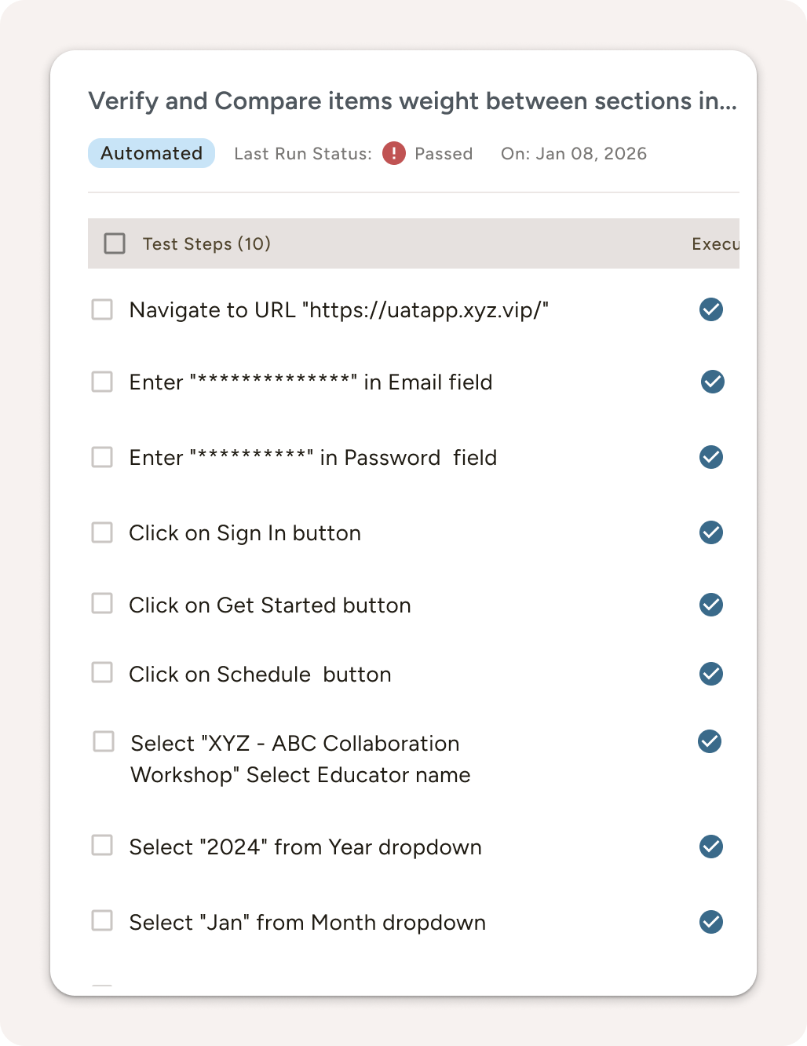Click the Passed status label
Screen dimensions: 807x1046
click(444, 153)
